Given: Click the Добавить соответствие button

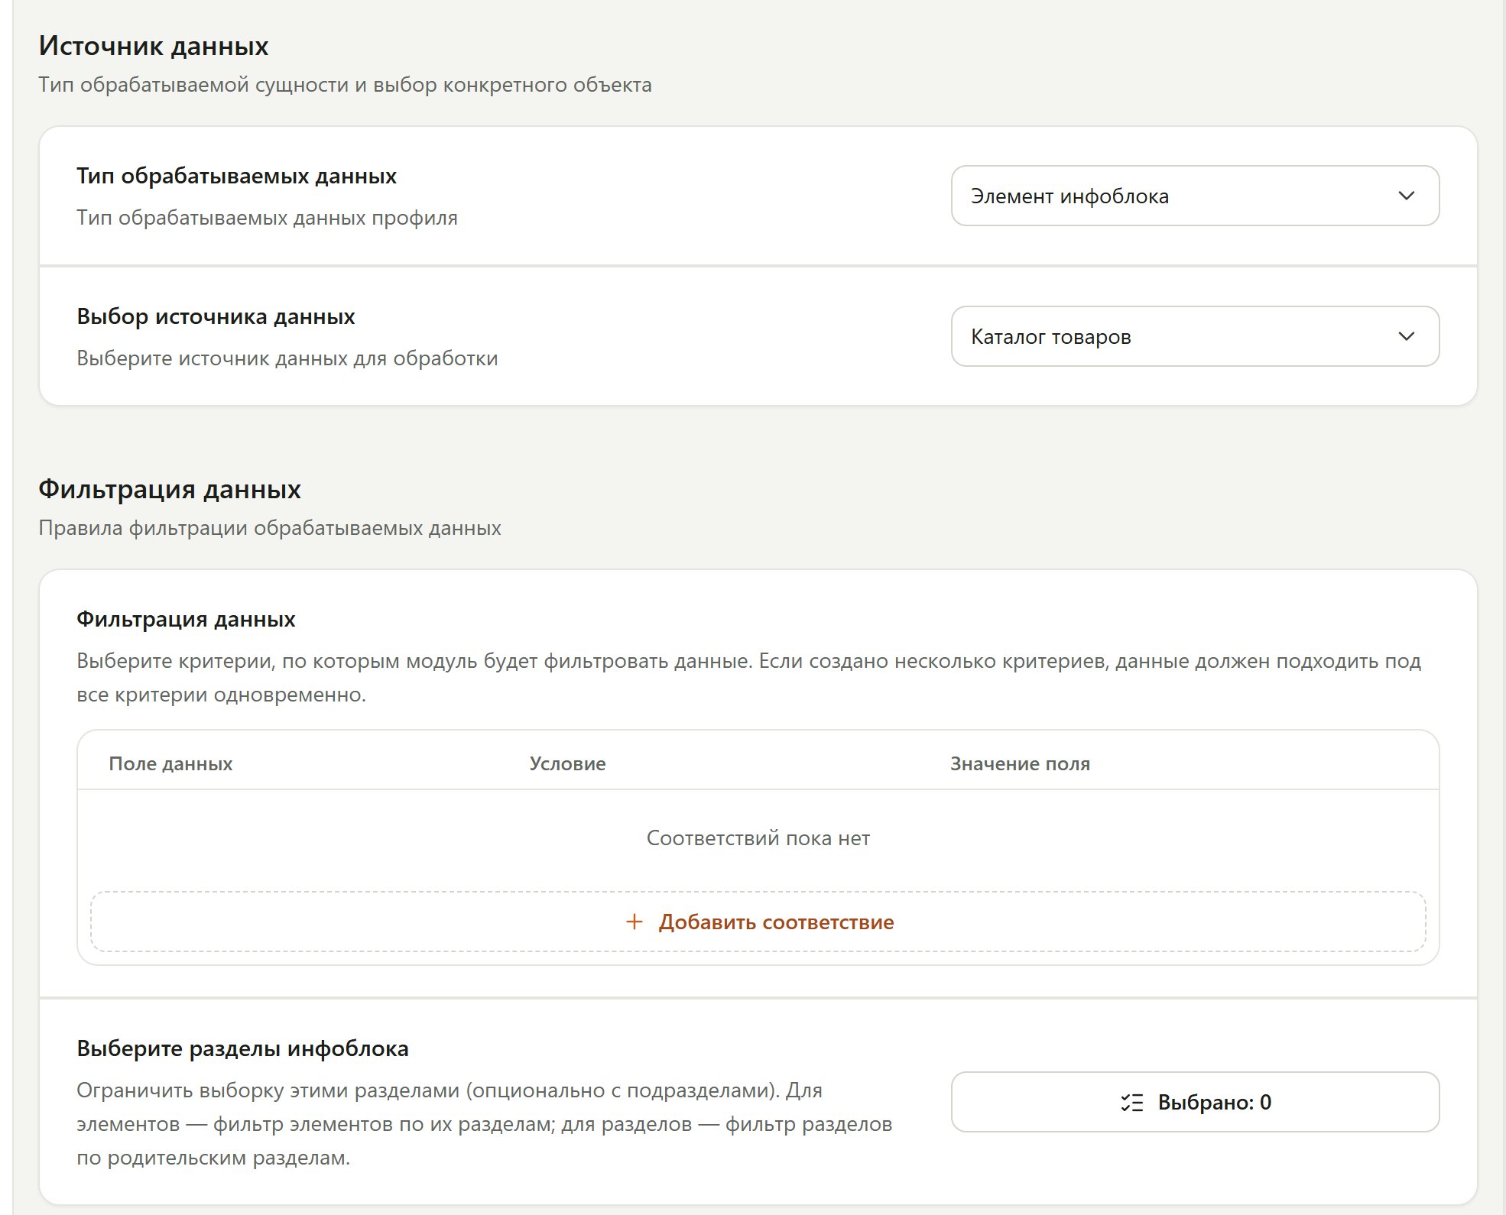Looking at the screenshot, I should pos(758,922).
